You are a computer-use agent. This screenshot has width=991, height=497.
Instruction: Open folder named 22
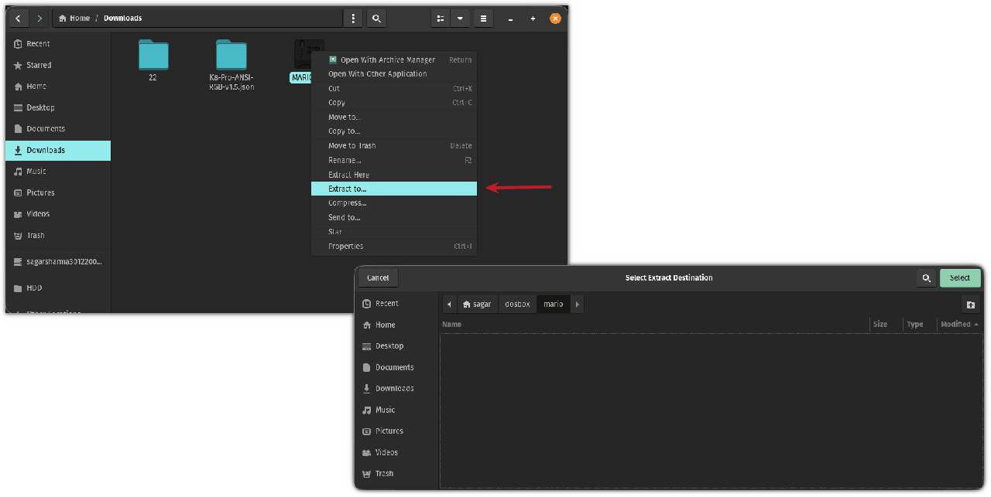(153, 58)
